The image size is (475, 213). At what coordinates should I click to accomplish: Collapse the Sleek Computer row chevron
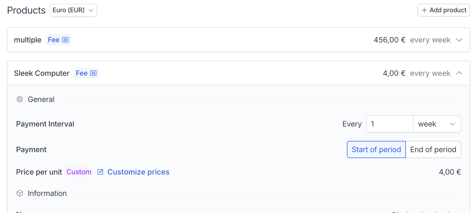click(x=459, y=73)
